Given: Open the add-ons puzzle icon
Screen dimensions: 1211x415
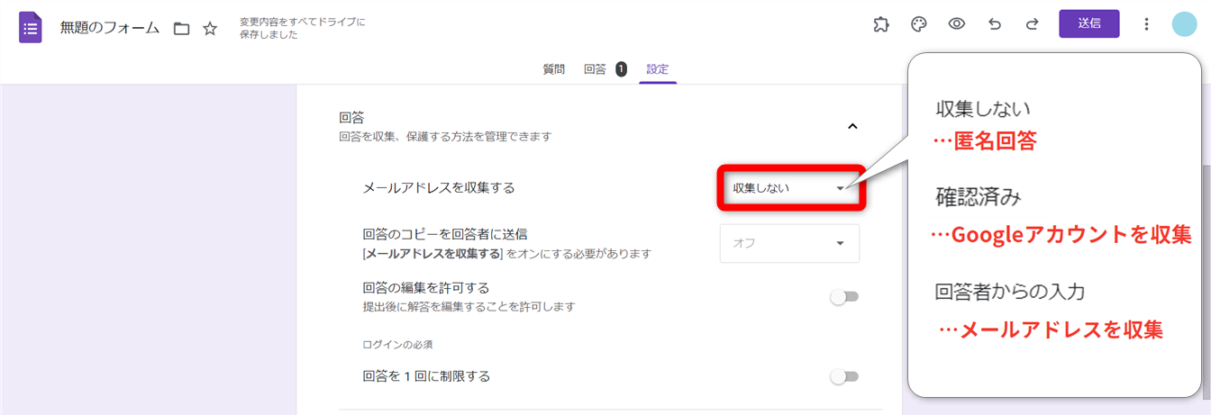Looking at the screenshot, I should (881, 24).
